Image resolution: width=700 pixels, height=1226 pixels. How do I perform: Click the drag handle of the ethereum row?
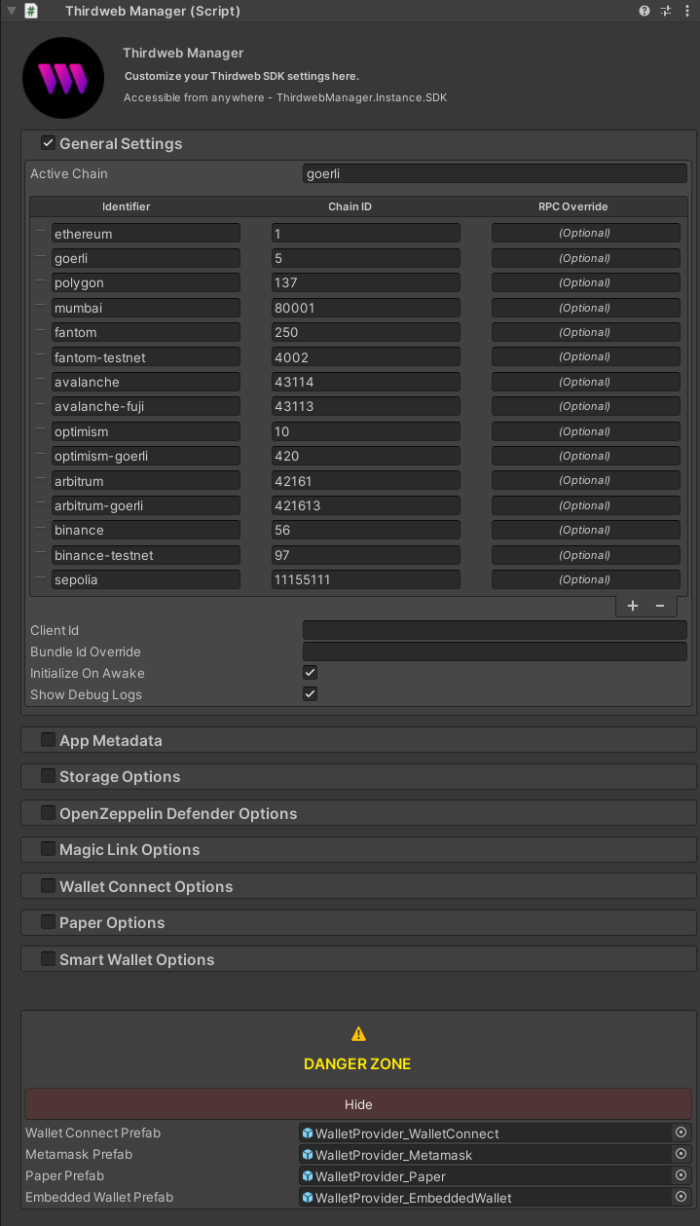(x=40, y=233)
